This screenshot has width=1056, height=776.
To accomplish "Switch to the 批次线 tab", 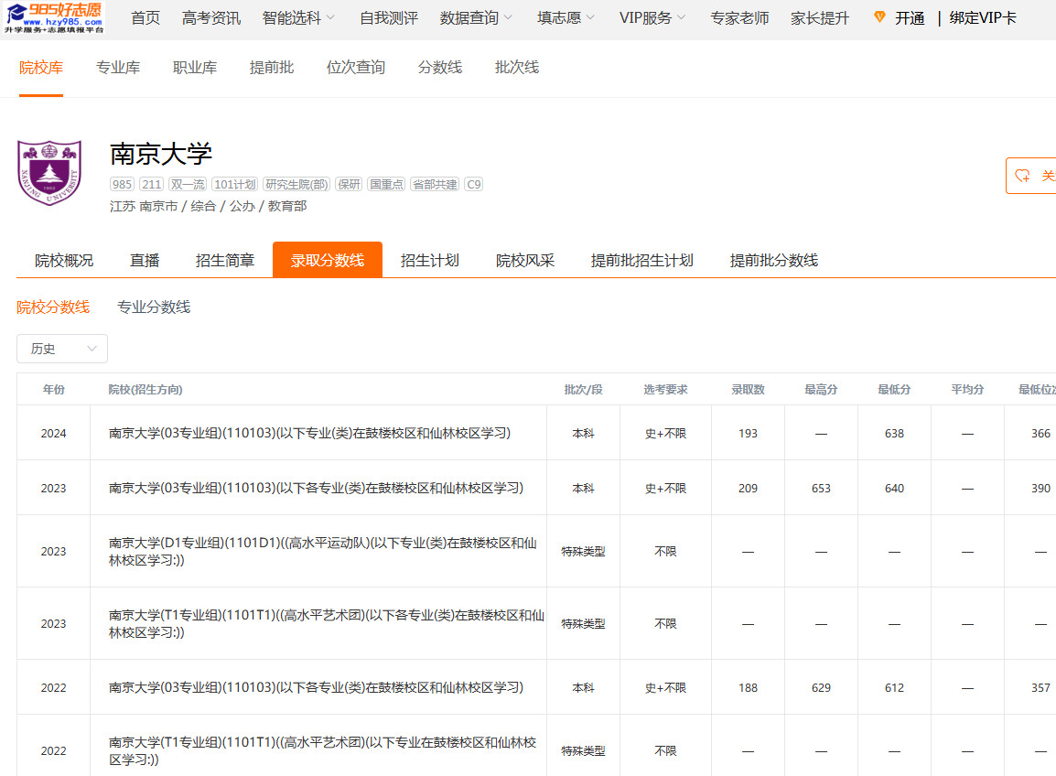I will [516, 68].
